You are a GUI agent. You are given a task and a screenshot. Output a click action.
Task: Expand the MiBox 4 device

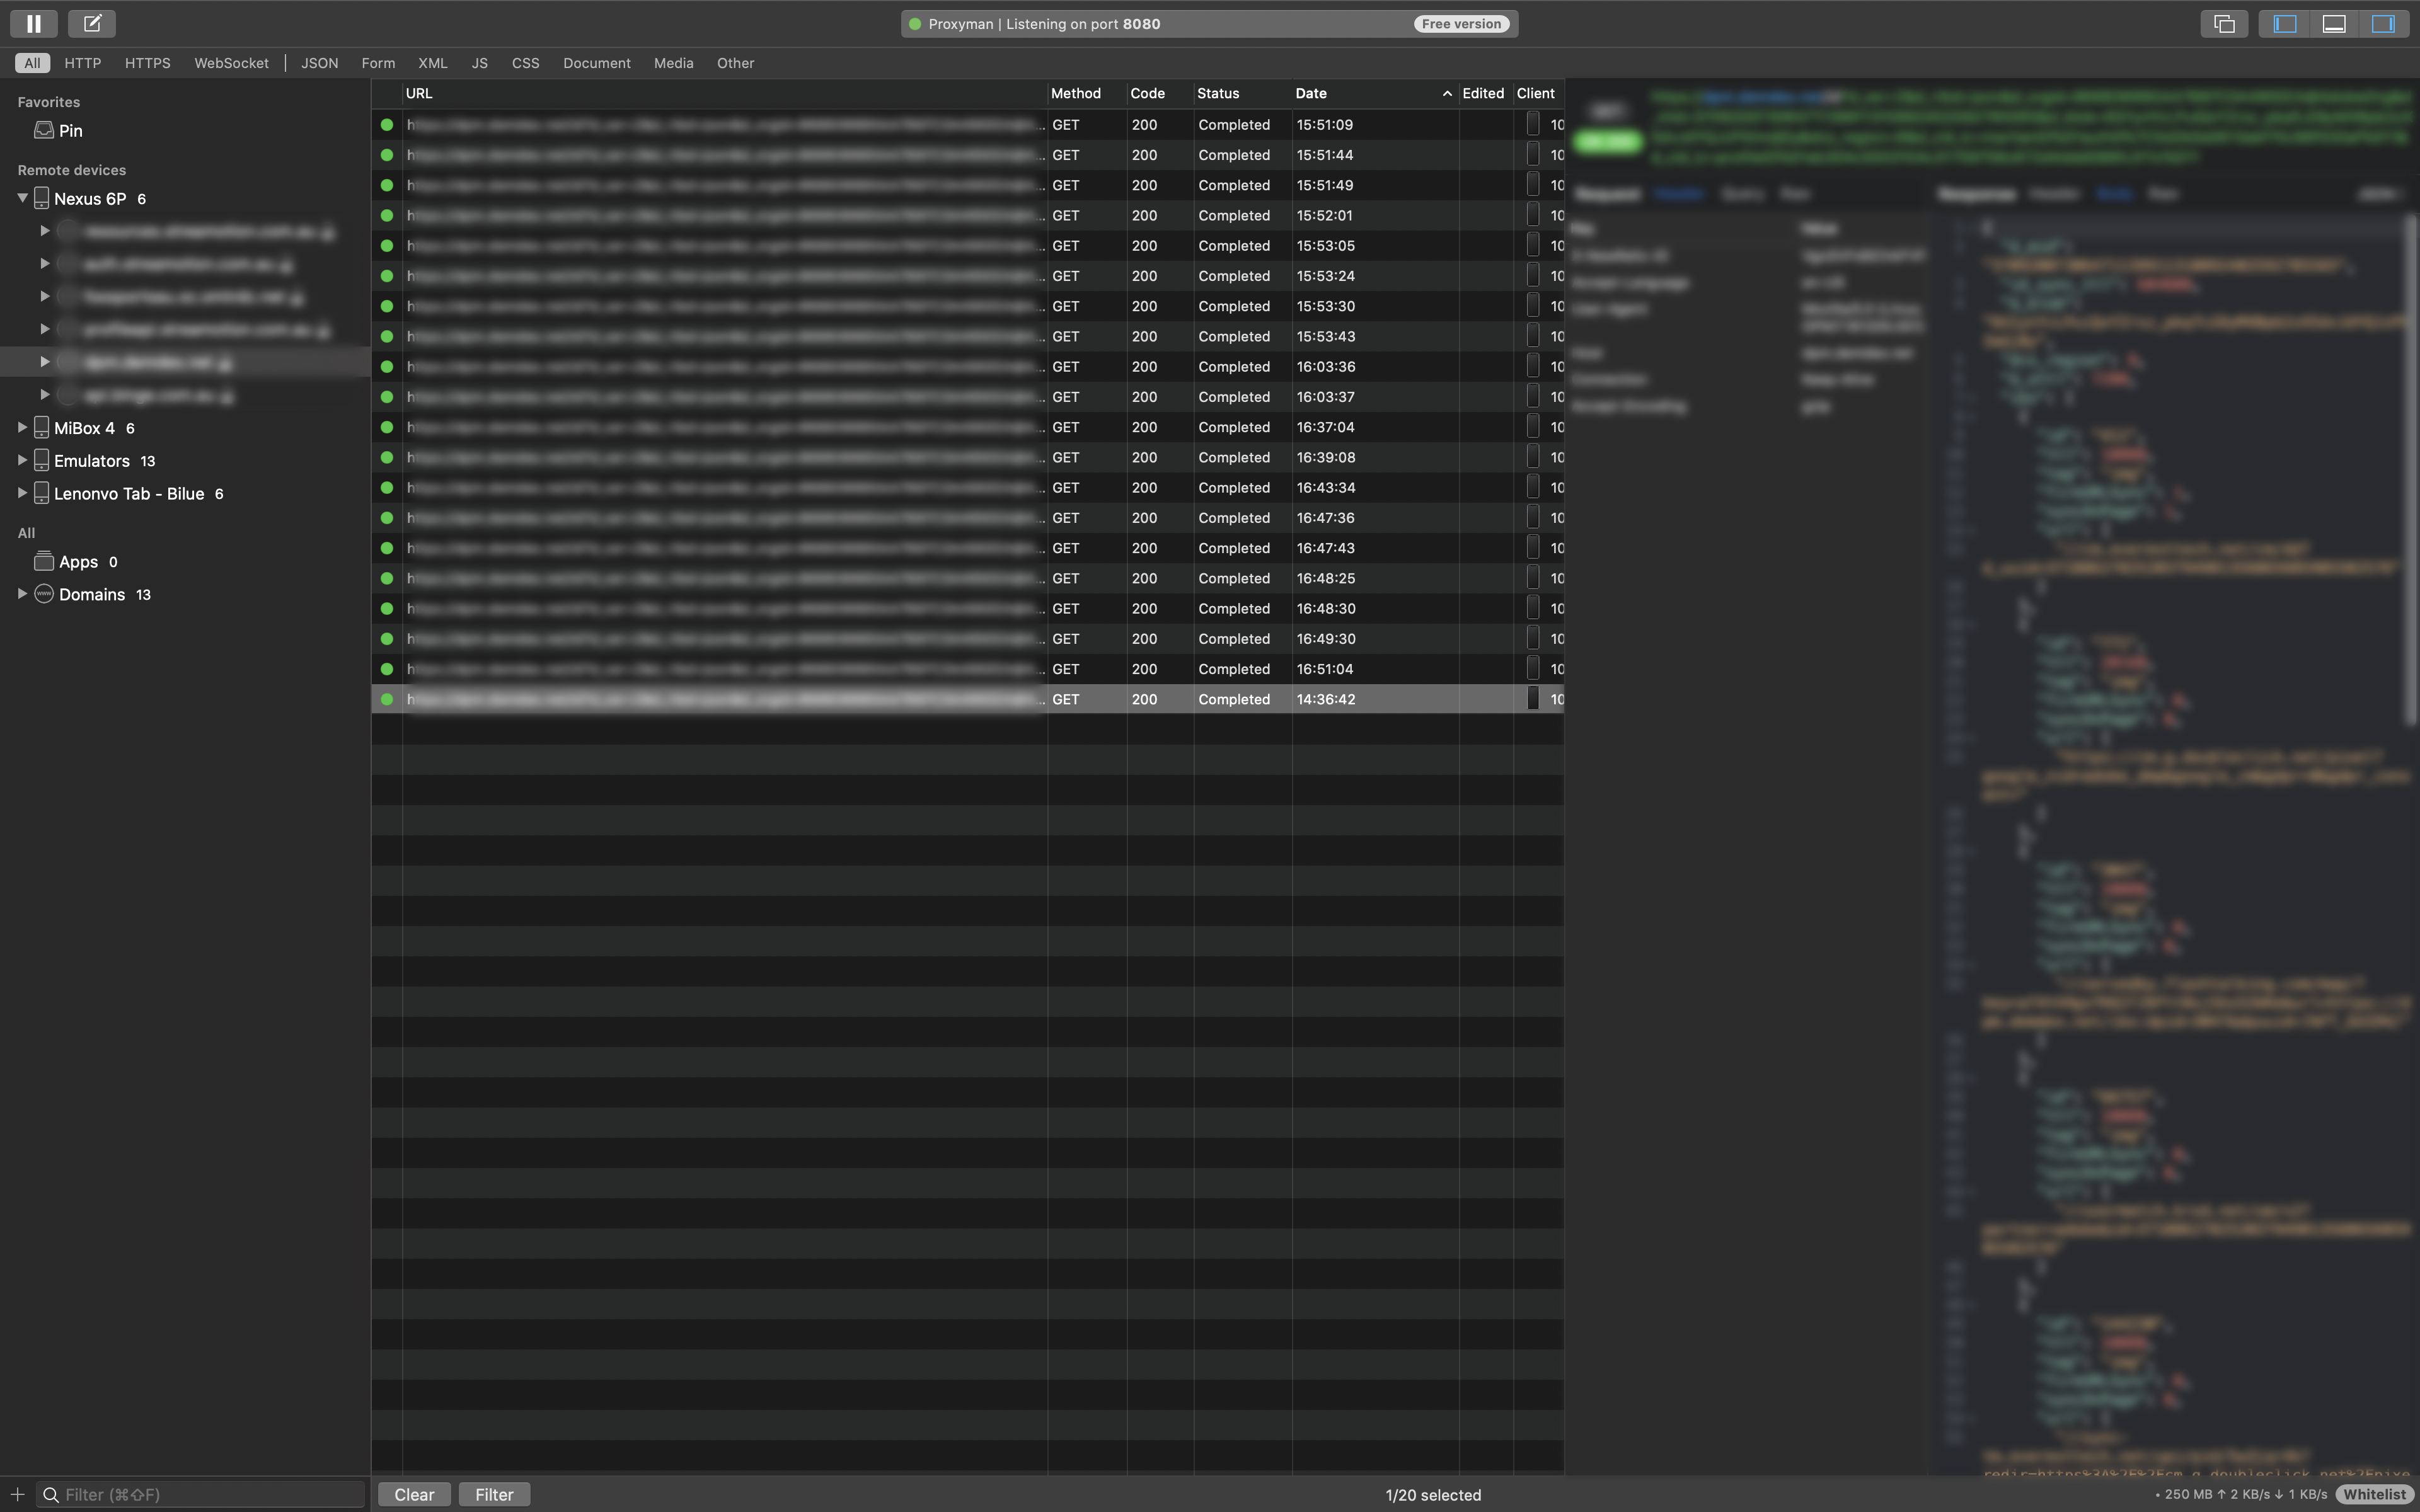coord(22,427)
